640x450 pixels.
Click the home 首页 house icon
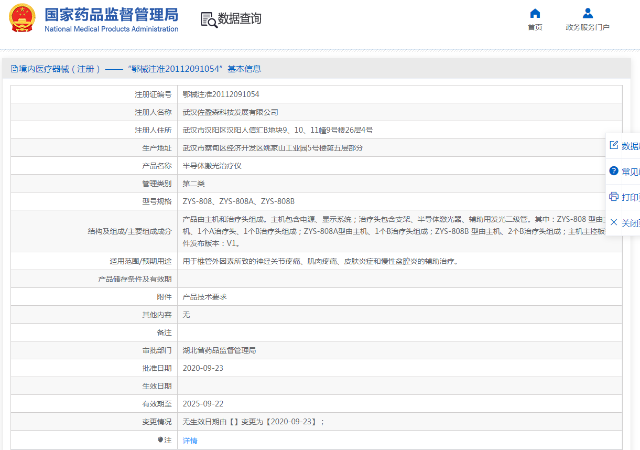535,13
